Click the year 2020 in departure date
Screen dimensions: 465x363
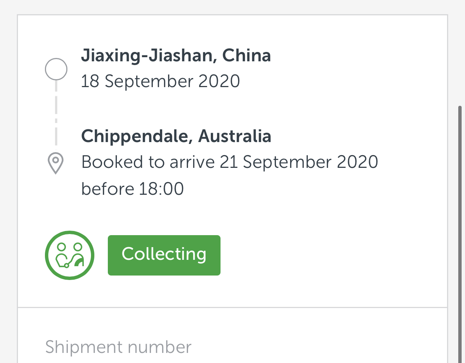click(219, 81)
